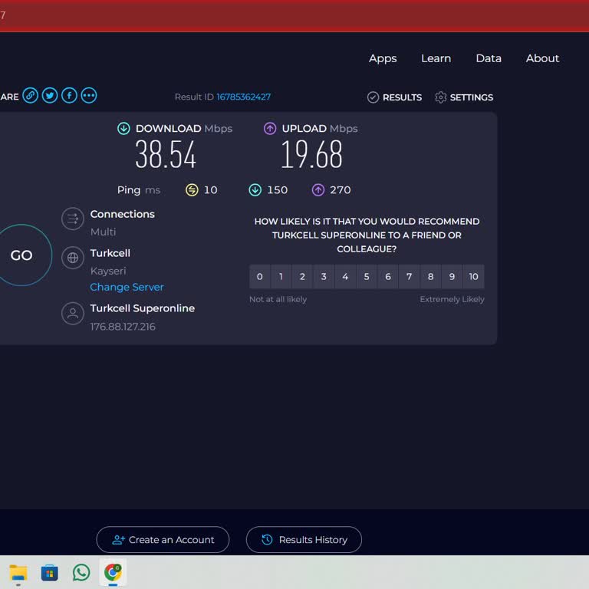Click the Turkcell Superonline provider name
The height and width of the screenshot is (589, 589).
coord(143,308)
